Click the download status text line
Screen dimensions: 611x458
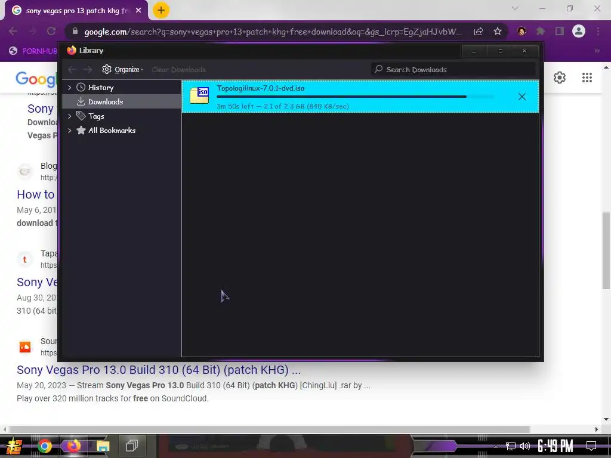click(282, 106)
